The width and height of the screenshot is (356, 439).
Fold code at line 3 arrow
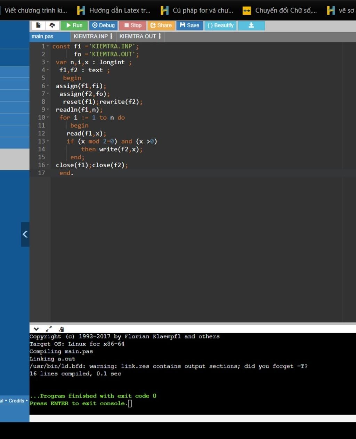[x=48, y=62]
